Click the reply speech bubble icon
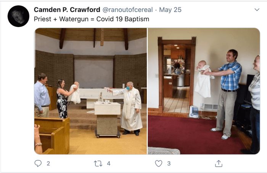Screen dimensions: 267x173 pyautogui.click(x=38, y=163)
